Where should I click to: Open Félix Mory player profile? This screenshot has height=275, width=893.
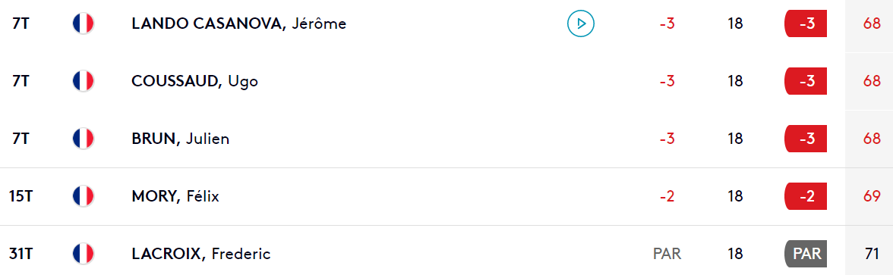[175, 197]
